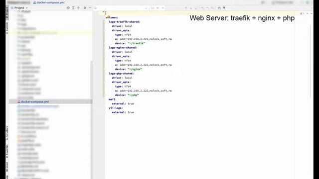Click 'logs-nginx-shared:' key
Viewport: 319px width, 179px height.
click(123, 48)
